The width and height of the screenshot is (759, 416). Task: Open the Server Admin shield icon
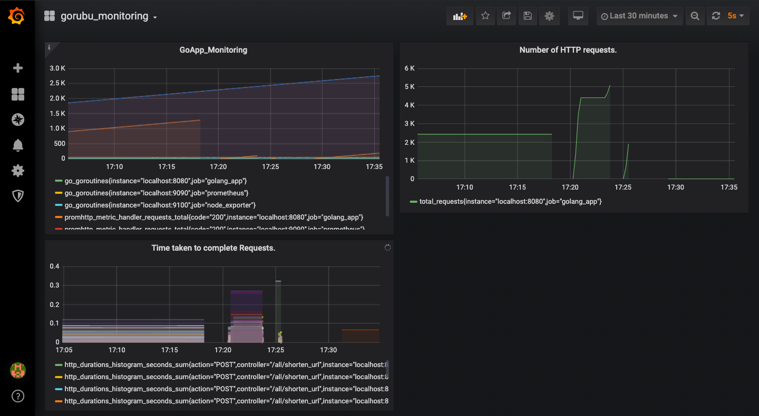(18, 196)
